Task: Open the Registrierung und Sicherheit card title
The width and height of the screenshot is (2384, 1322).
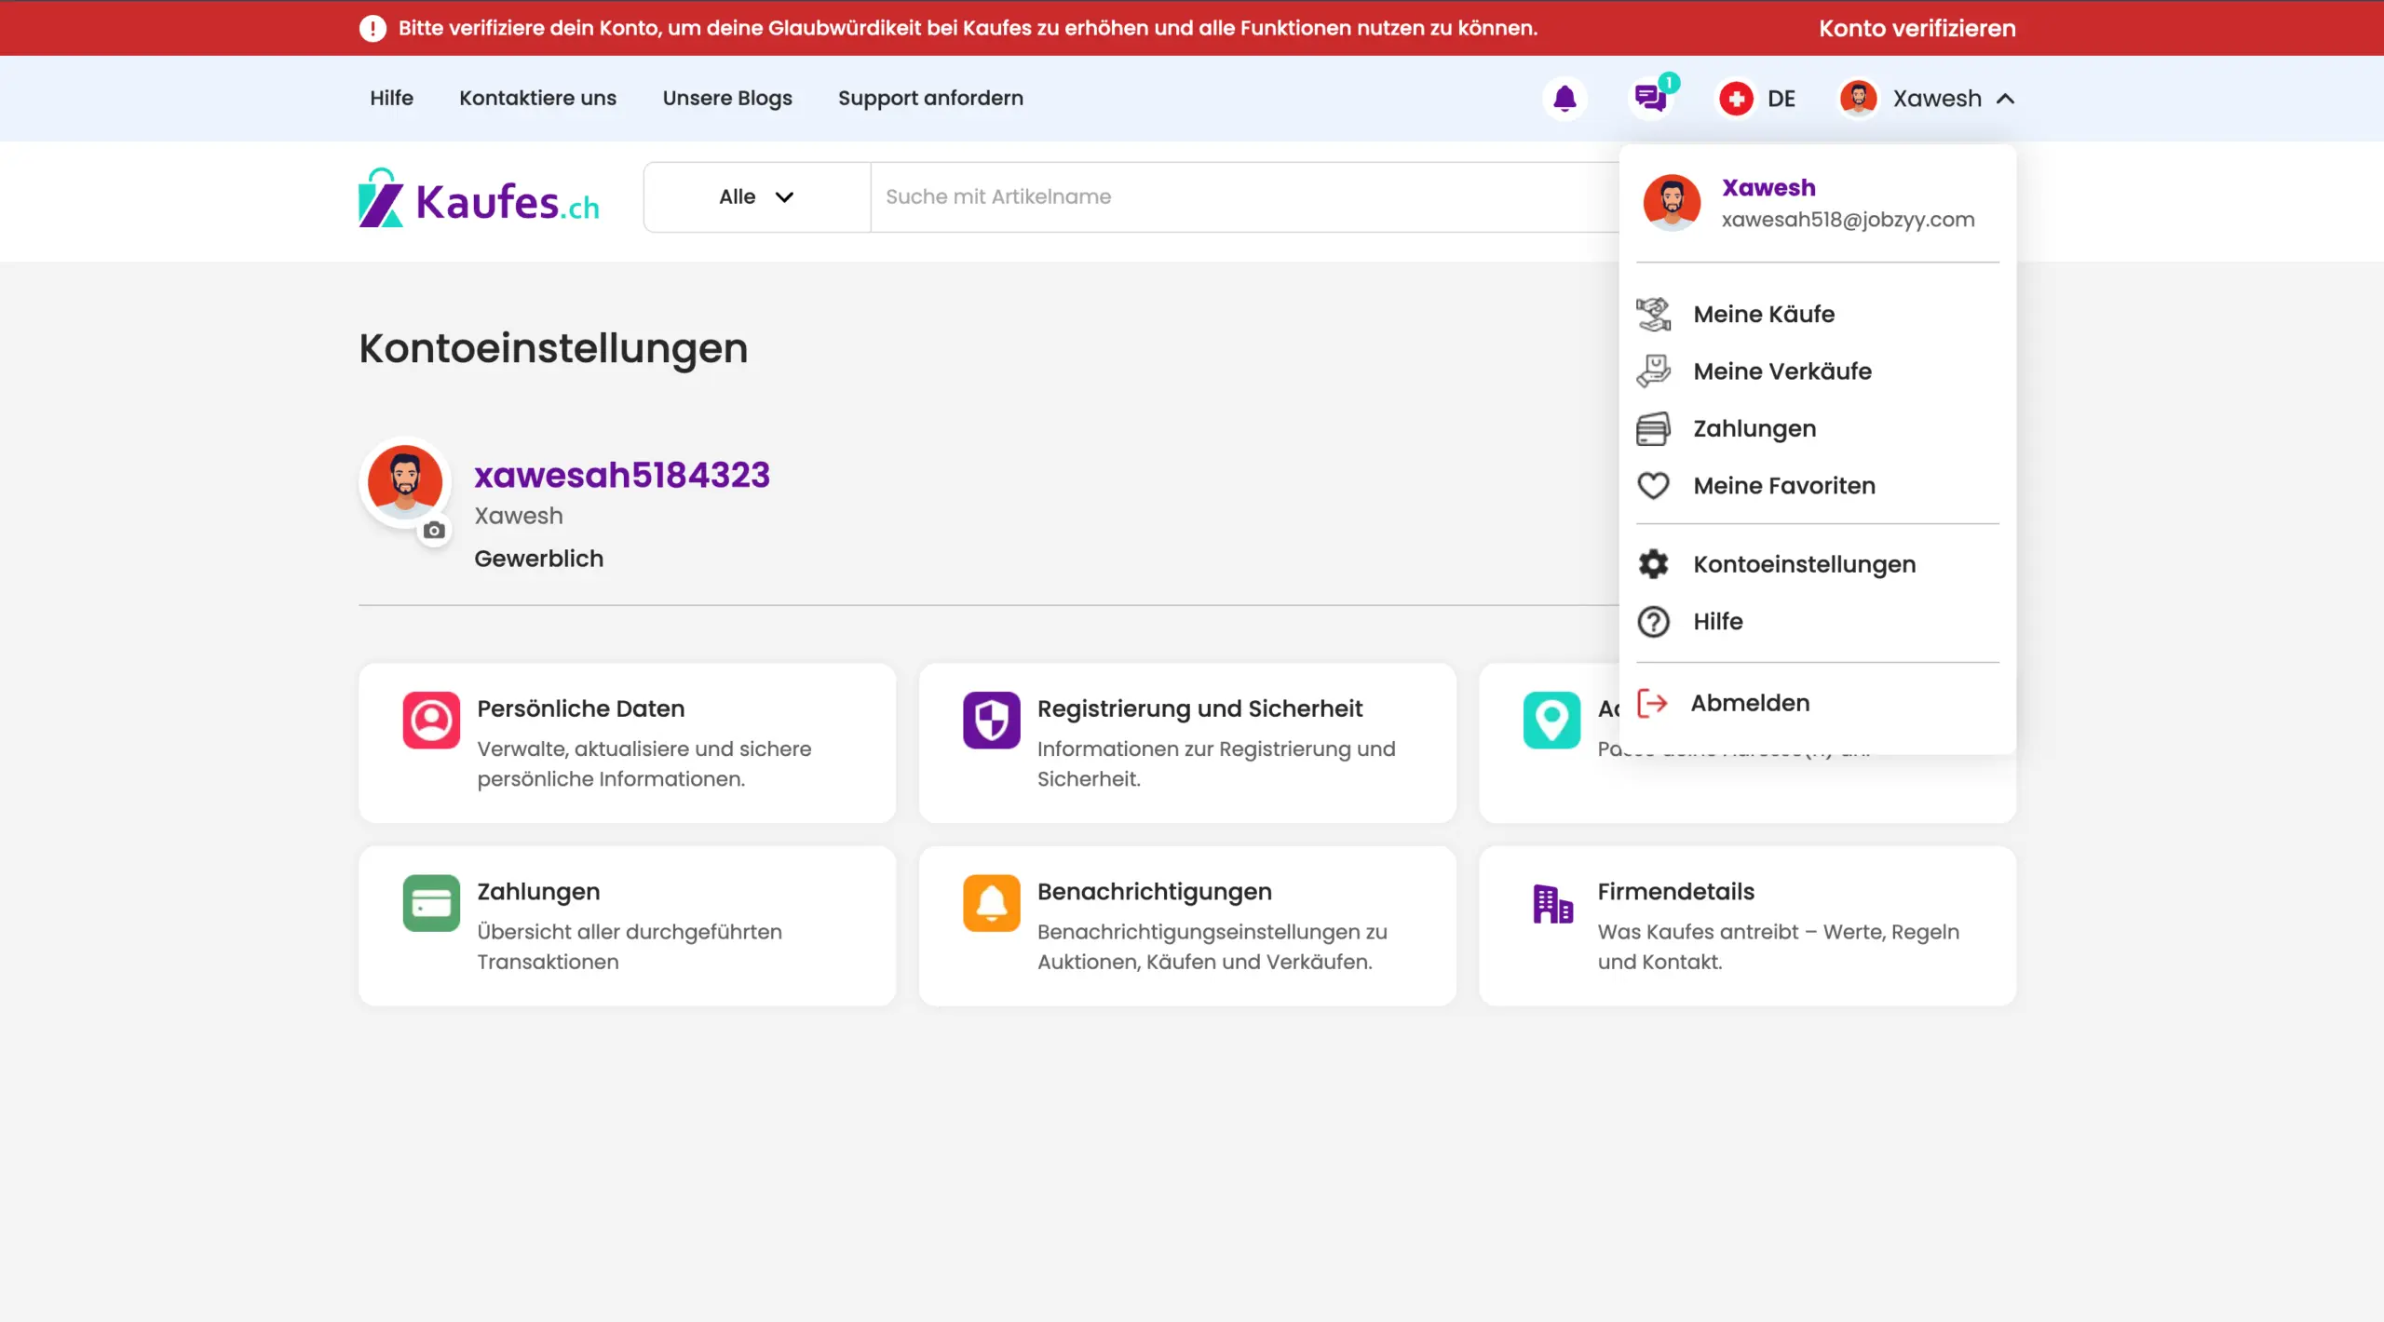Action: pyautogui.click(x=1199, y=708)
